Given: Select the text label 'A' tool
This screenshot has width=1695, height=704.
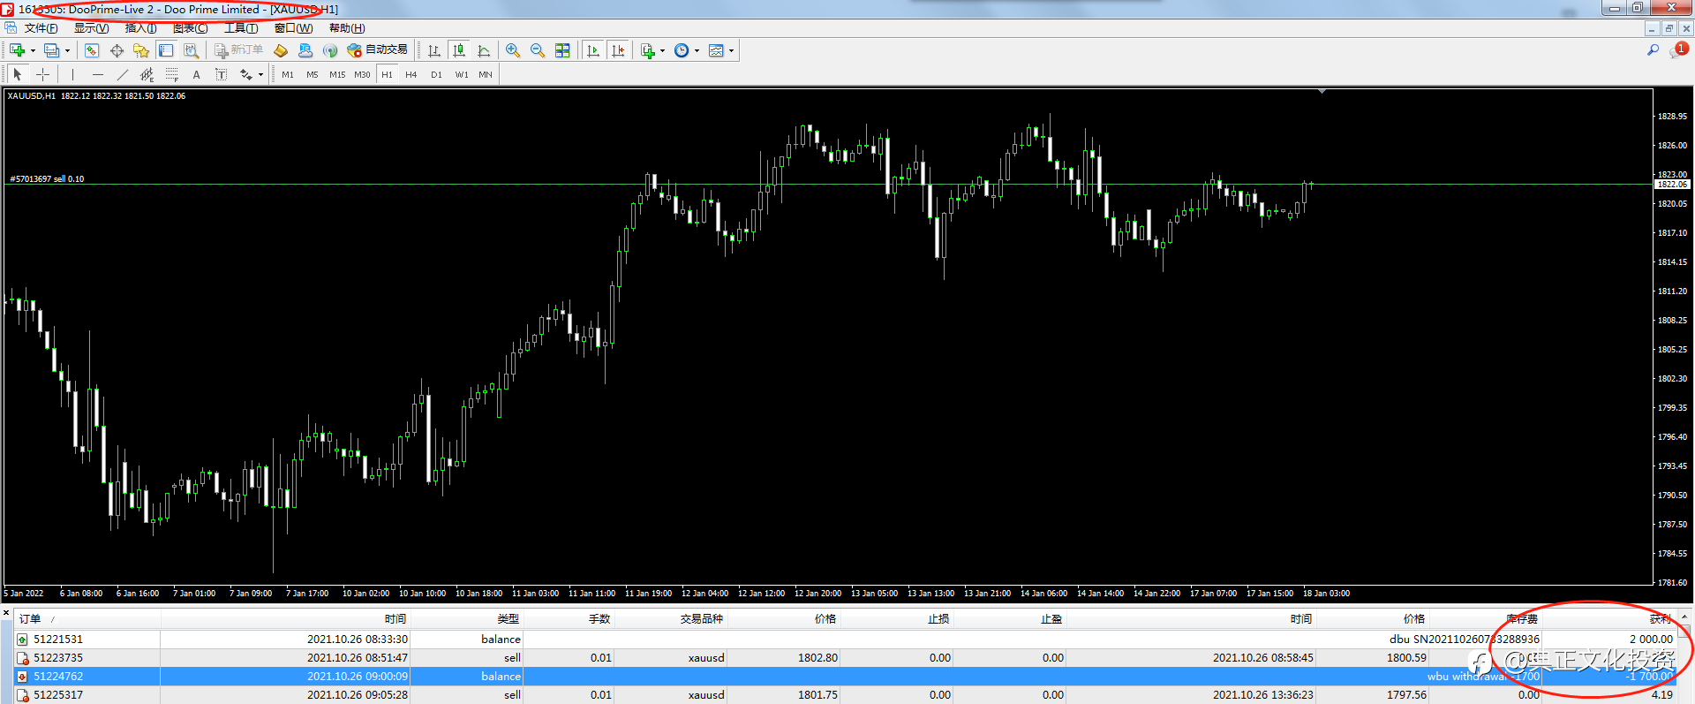Looking at the screenshot, I should pyautogui.click(x=196, y=75).
